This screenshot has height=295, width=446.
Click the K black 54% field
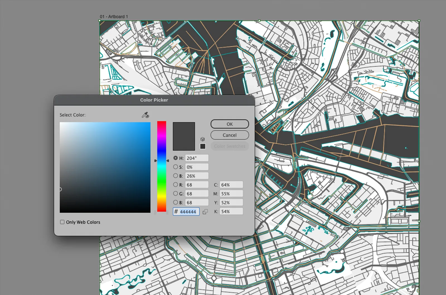231,212
